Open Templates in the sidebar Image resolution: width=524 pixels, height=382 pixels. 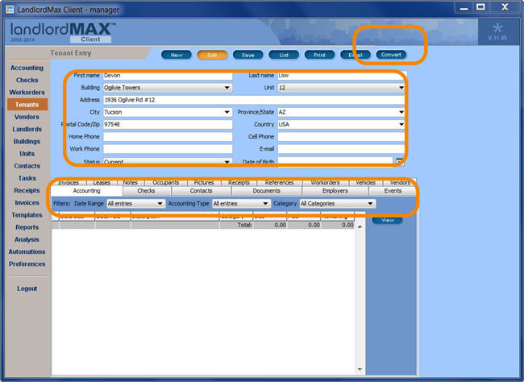point(27,215)
